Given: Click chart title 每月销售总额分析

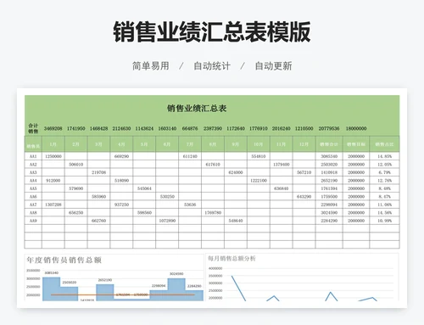Looking at the screenshot, I should point(232,258).
